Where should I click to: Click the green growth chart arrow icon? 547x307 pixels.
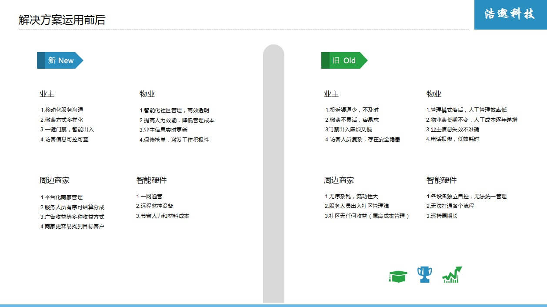pos(452,275)
